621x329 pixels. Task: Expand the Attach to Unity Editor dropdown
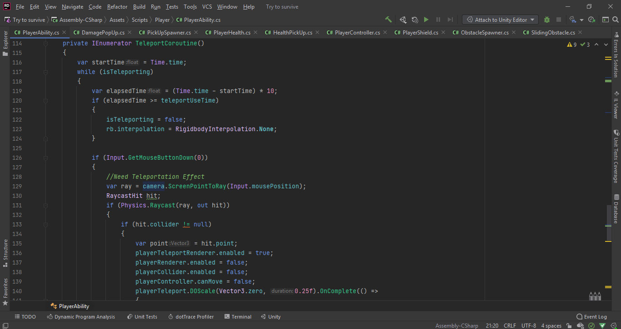click(532, 20)
